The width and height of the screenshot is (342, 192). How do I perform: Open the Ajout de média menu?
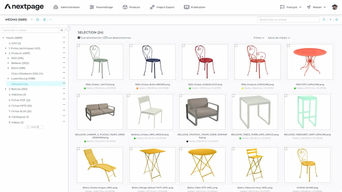(x=279, y=38)
